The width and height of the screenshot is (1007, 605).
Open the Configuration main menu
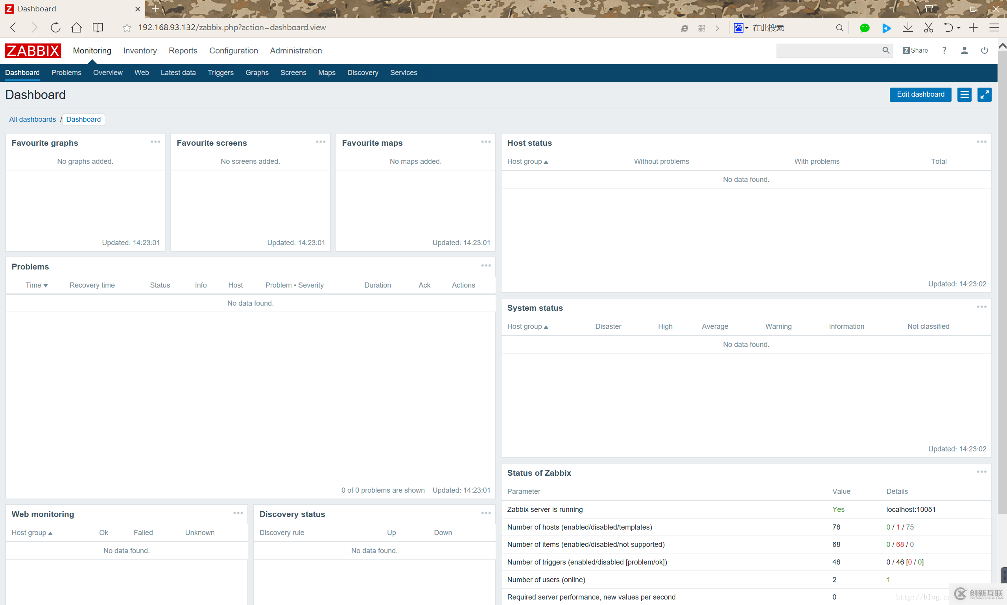(234, 51)
